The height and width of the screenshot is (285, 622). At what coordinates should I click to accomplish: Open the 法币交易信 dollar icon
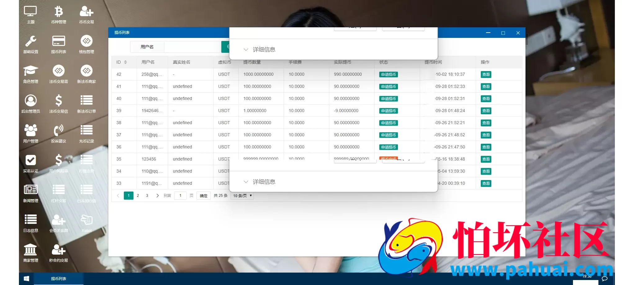pyautogui.click(x=58, y=104)
